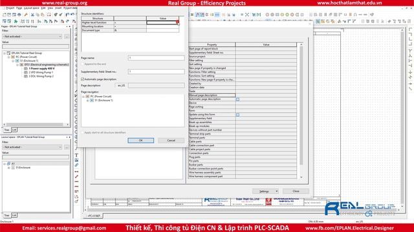Image resolution: width=414 pixels, height=232 pixels.
Task: Tick Automatic page description property value checkbox
Action: pyautogui.click(x=237, y=99)
